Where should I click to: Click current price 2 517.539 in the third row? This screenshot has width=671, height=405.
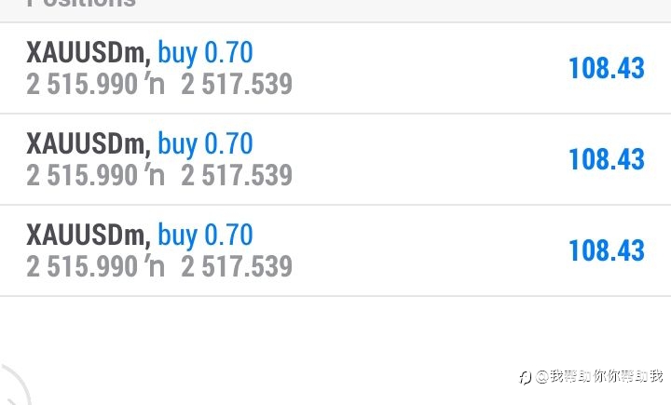pos(237,267)
